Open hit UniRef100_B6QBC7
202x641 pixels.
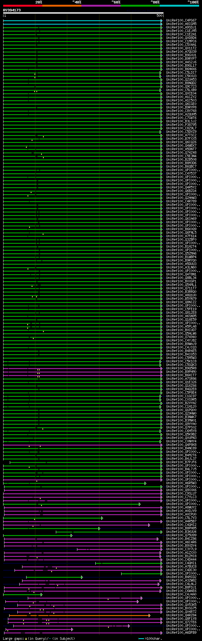[181, 167]
